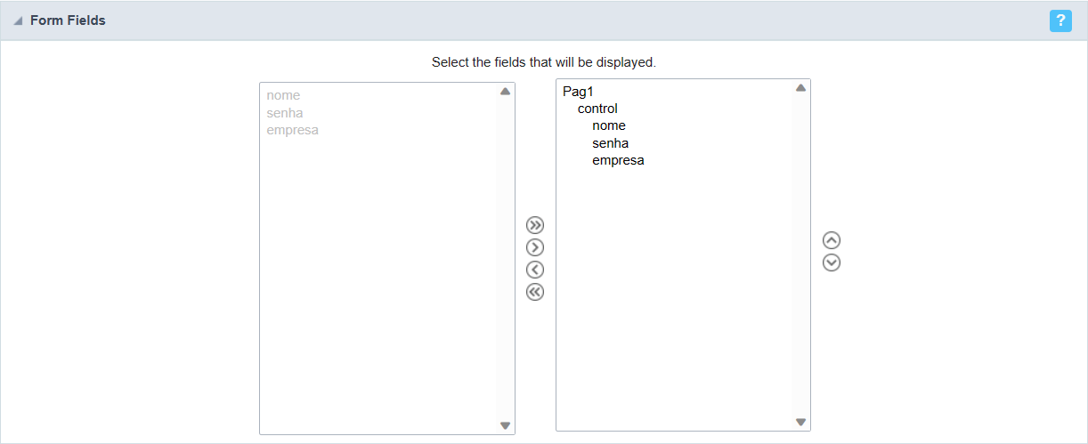
Task: Move selected field to the right list
Action: (x=535, y=247)
